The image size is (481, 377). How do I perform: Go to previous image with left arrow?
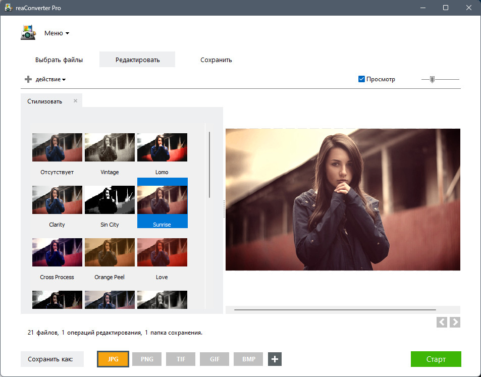point(442,322)
